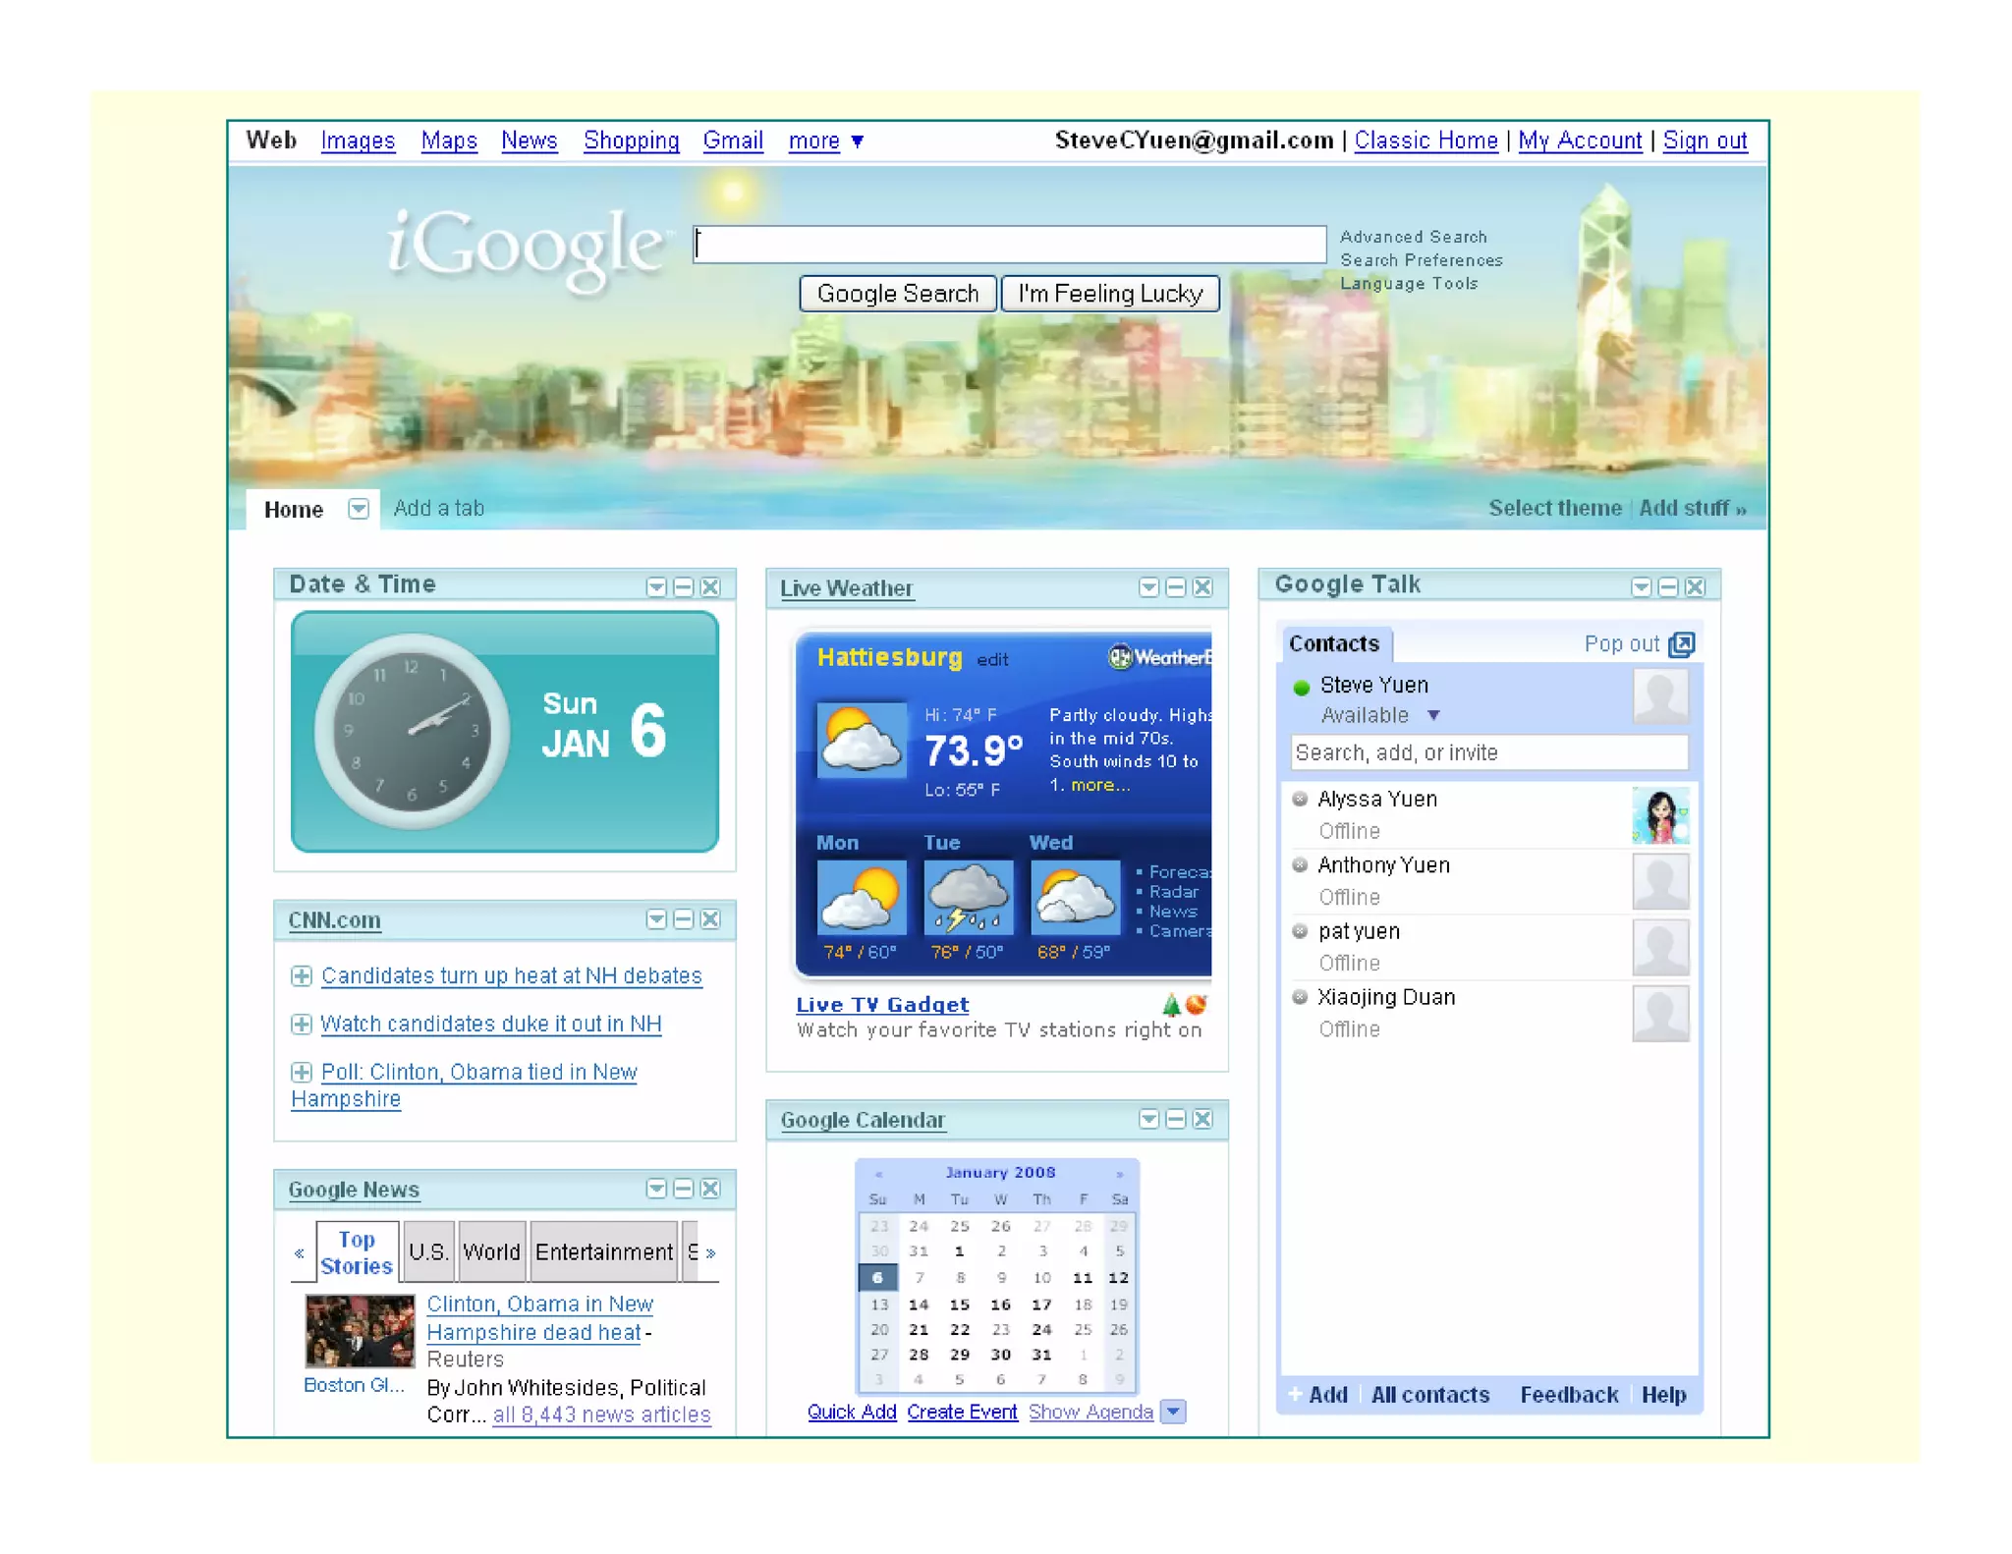
Task: Remove the Date & Time gadget
Action: (710, 587)
